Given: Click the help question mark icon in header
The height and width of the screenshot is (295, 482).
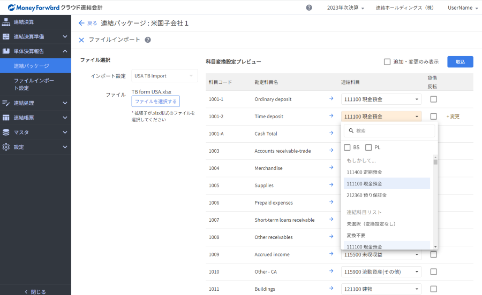Looking at the screenshot, I should click(x=309, y=7).
